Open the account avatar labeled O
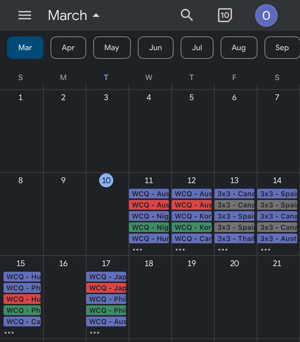The width and height of the screenshot is (300, 342). coord(266,15)
